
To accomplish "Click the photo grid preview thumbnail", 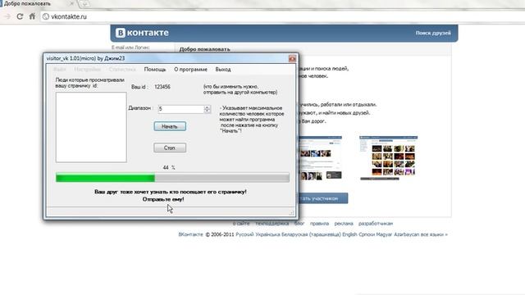I will pyautogui.click(x=388, y=158).
